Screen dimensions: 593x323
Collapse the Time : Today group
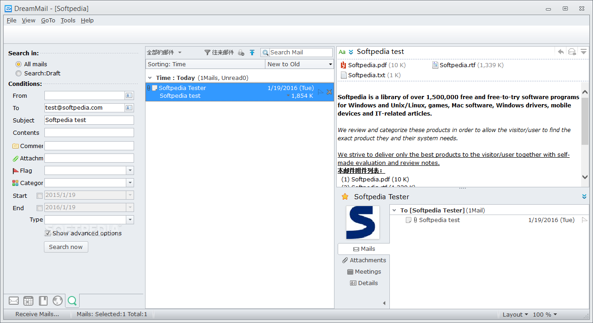click(150, 78)
